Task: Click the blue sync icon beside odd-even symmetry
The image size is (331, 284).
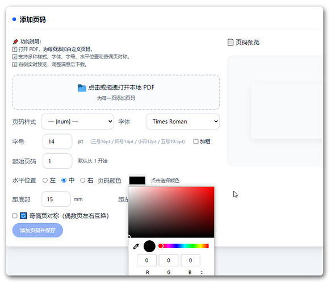Action: (x=23, y=216)
